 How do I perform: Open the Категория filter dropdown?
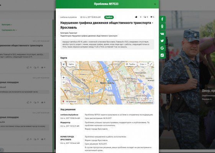tap(7, 25)
